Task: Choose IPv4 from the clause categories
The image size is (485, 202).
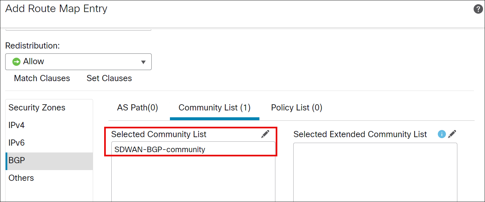Action: [17, 125]
